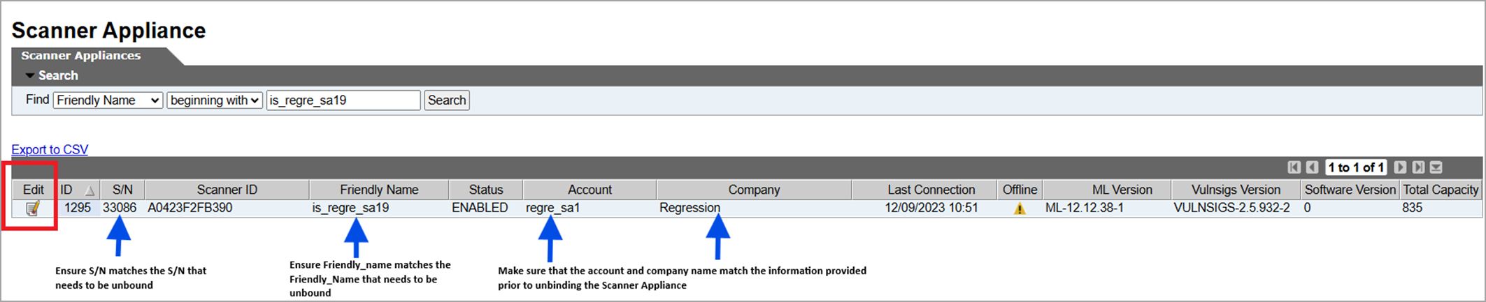The width and height of the screenshot is (1486, 302).
Task: Open the Friendly Name field dropdown
Action: coord(108,100)
